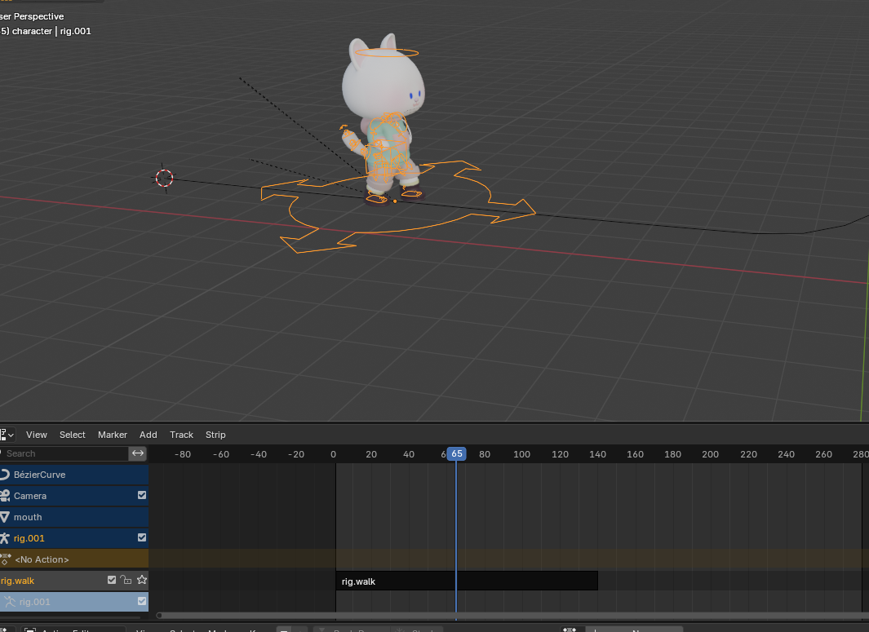Viewport: 869px width, 632px height.
Task: Click the BézierCurve curve icon
Action: tap(5, 475)
